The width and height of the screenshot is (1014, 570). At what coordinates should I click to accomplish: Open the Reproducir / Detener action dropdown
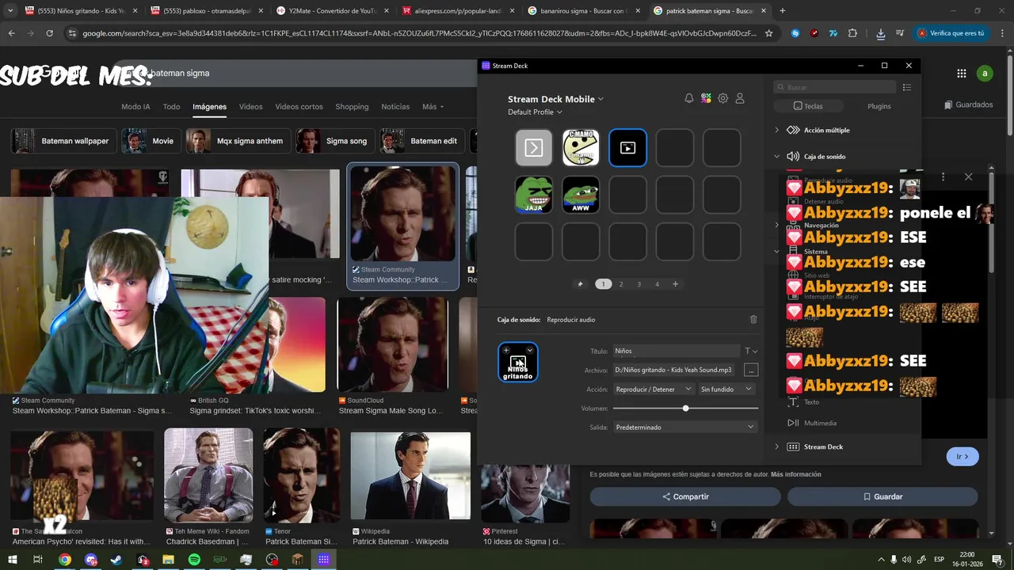coord(654,389)
